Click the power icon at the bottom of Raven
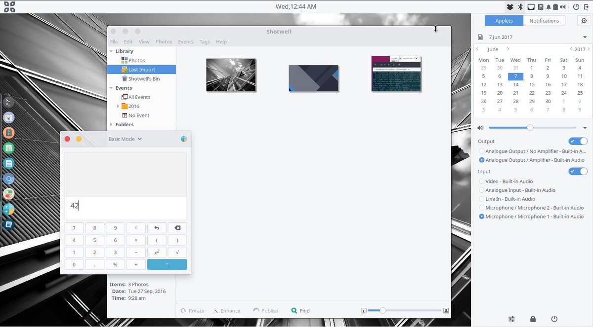The image size is (593, 327). pos(554,319)
